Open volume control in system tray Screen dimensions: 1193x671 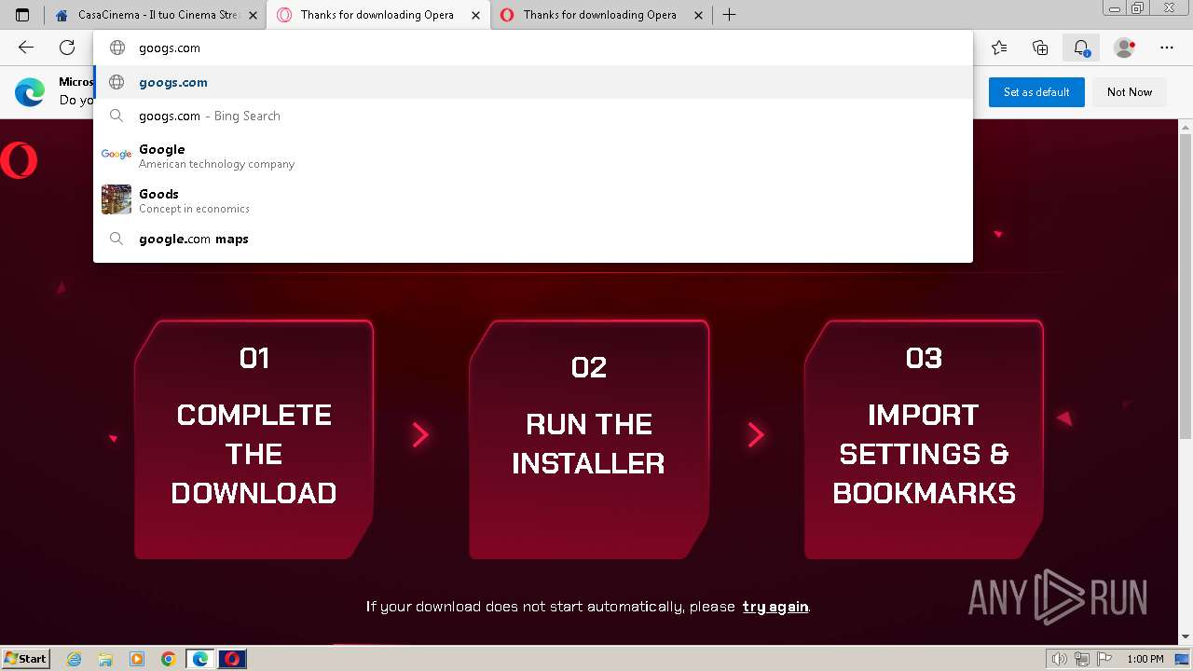coord(1060,659)
